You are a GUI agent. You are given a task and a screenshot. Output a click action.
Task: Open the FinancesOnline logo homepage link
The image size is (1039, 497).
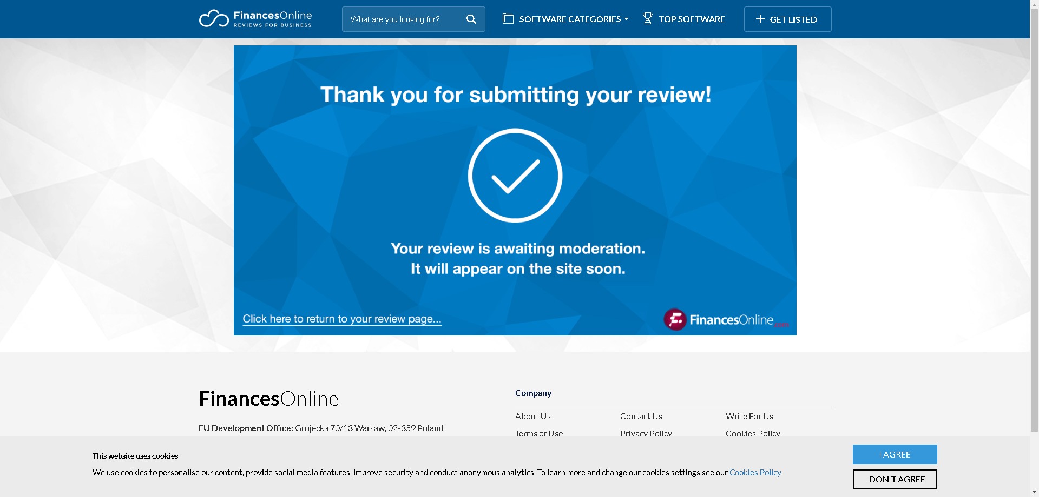pos(255,19)
